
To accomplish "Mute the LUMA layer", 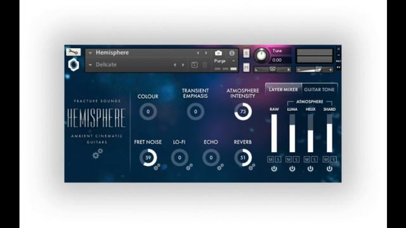I will (289, 159).
